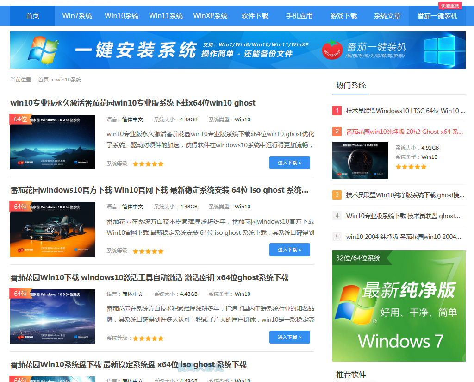Select the Win10系统 nav item
This screenshot has height=382, width=474.
122,16
